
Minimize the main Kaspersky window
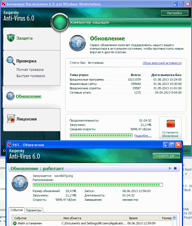pyautogui.click(x=175, y=4)
